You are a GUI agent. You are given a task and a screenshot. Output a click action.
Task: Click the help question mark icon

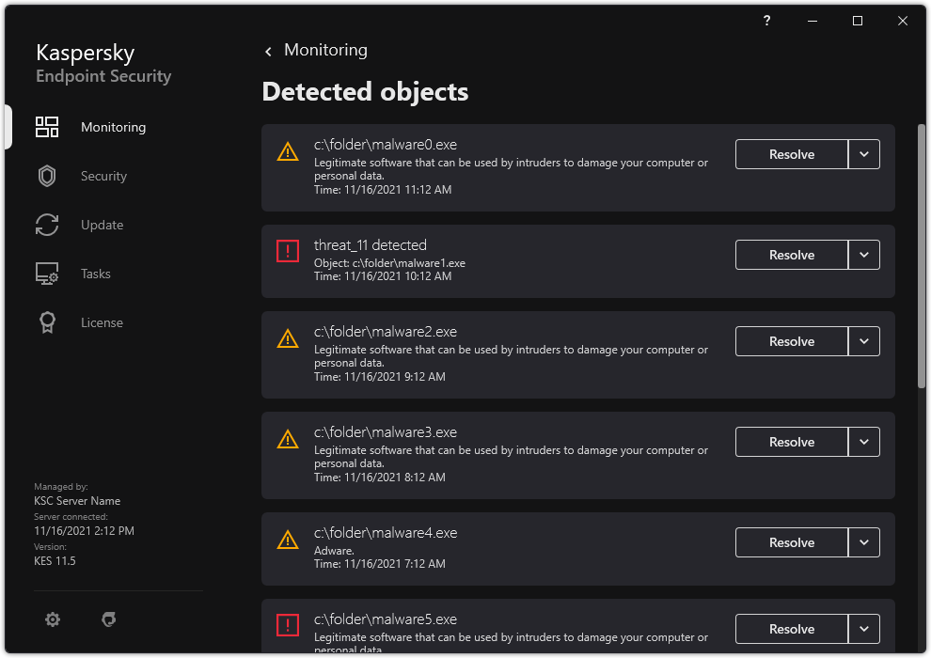(765, 21)
